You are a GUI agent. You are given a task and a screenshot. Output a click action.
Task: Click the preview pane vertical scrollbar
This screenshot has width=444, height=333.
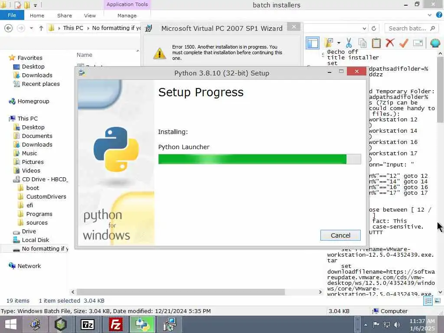point(440,89)
